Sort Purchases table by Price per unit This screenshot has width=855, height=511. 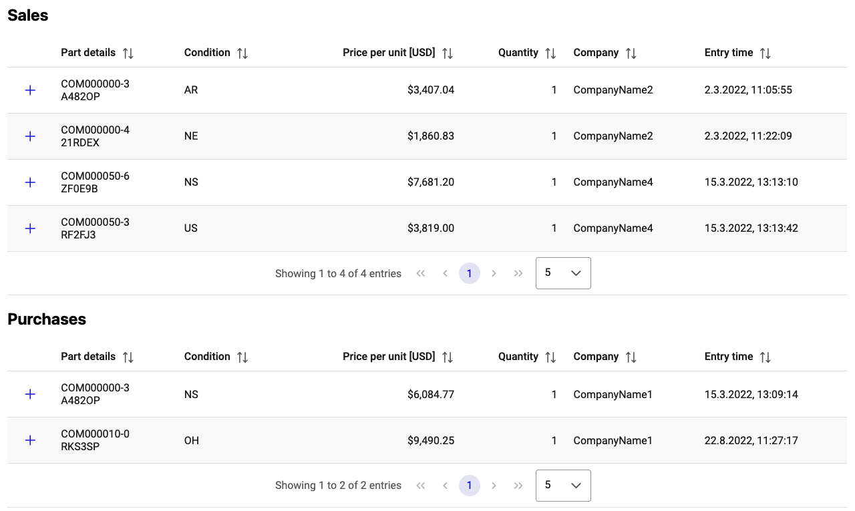point(448,357)
